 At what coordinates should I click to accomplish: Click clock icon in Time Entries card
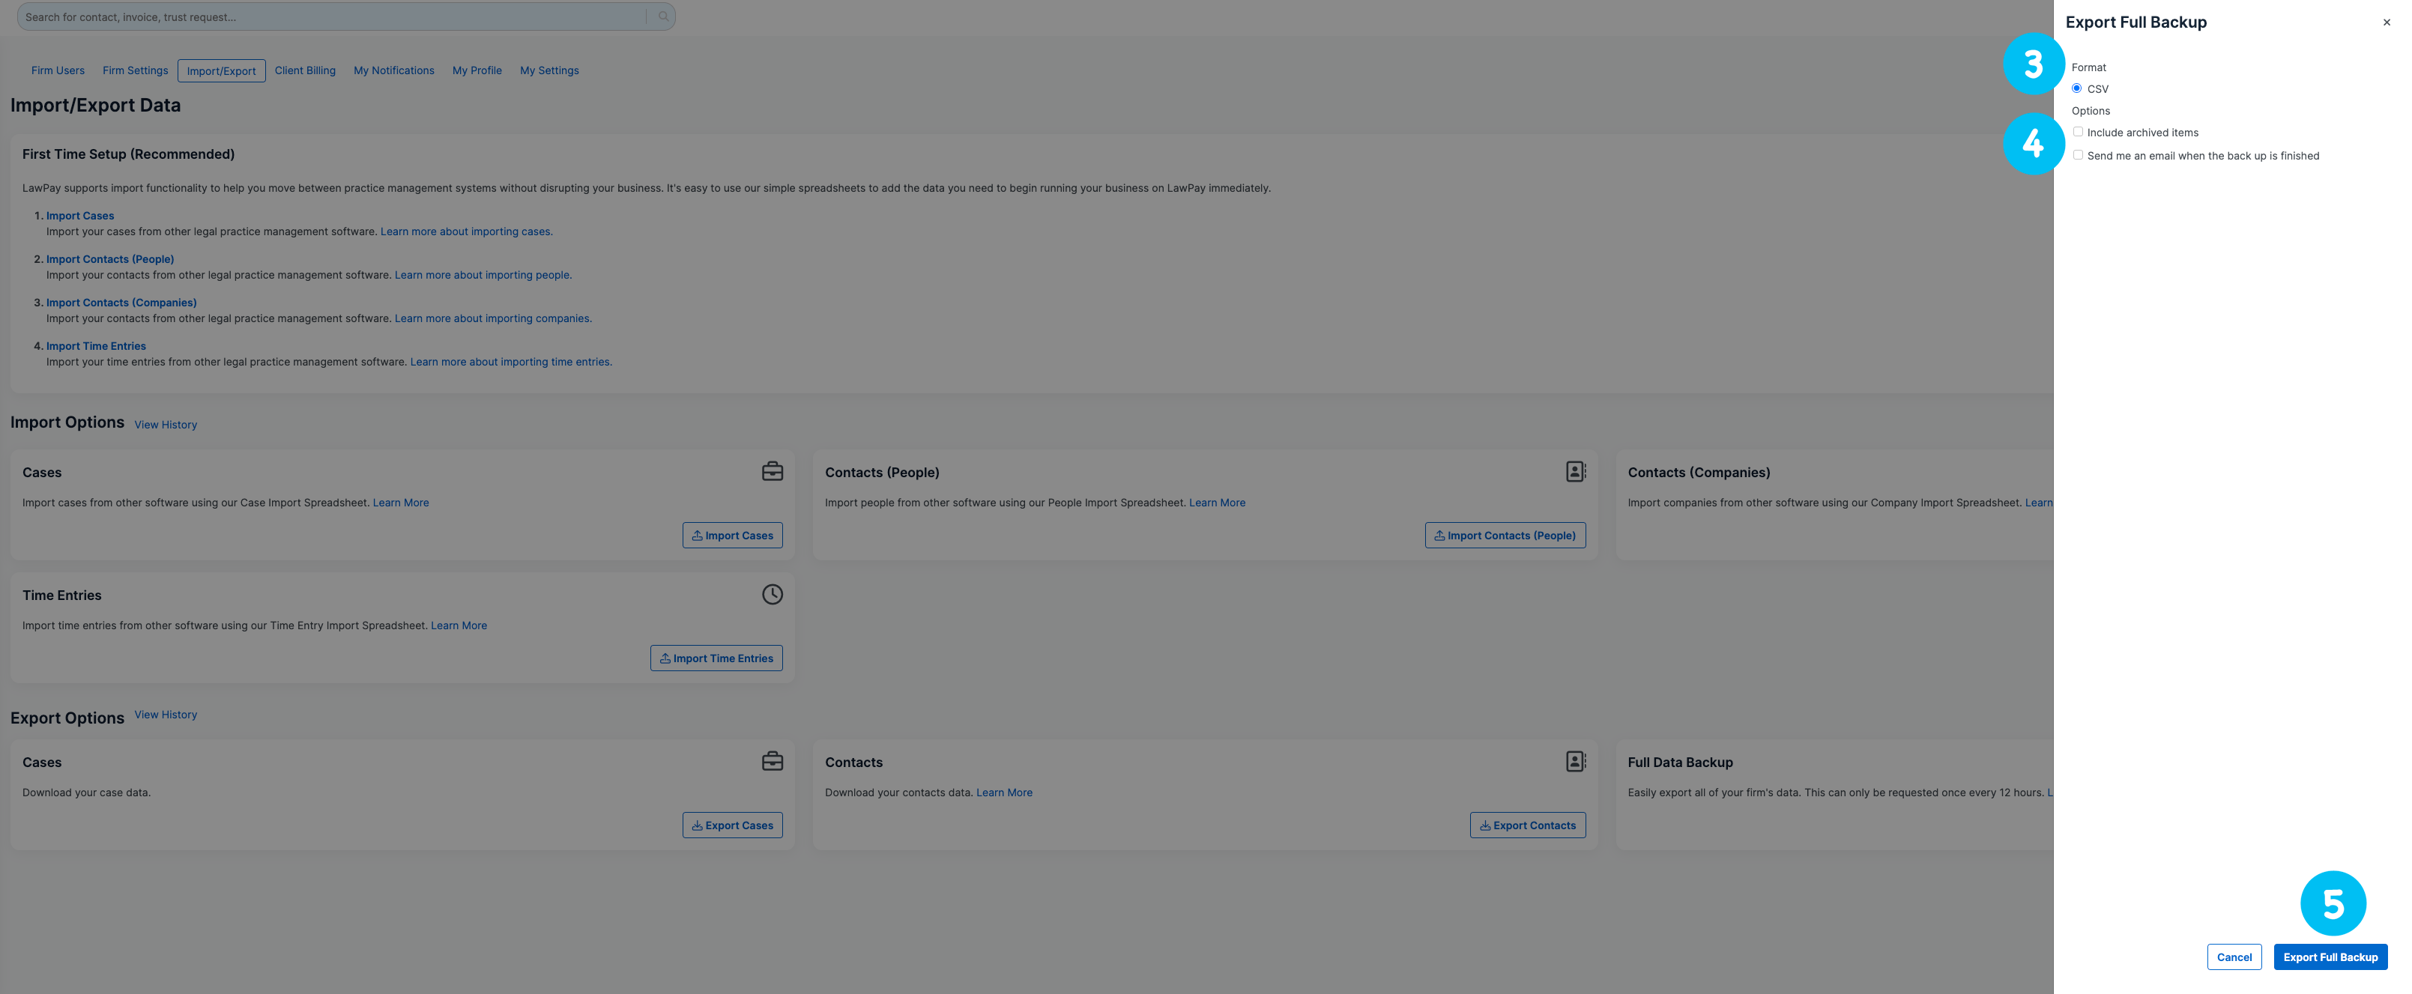(x=772, y=594)
